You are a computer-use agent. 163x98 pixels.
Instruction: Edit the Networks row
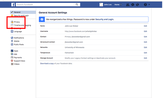(x=145, y=47)
